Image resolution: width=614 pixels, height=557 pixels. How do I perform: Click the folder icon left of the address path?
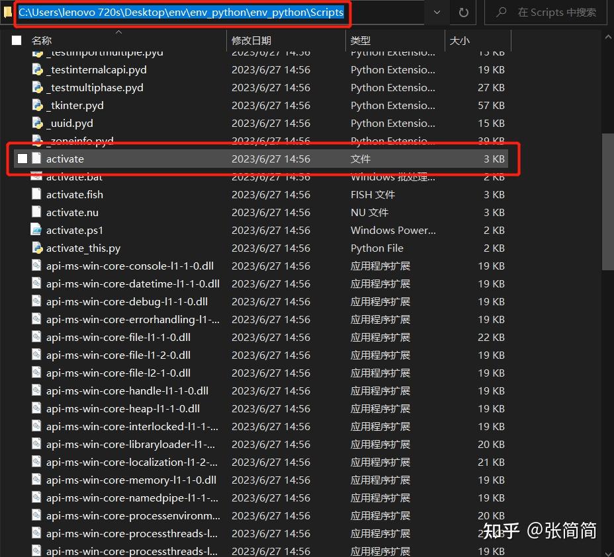7,12
